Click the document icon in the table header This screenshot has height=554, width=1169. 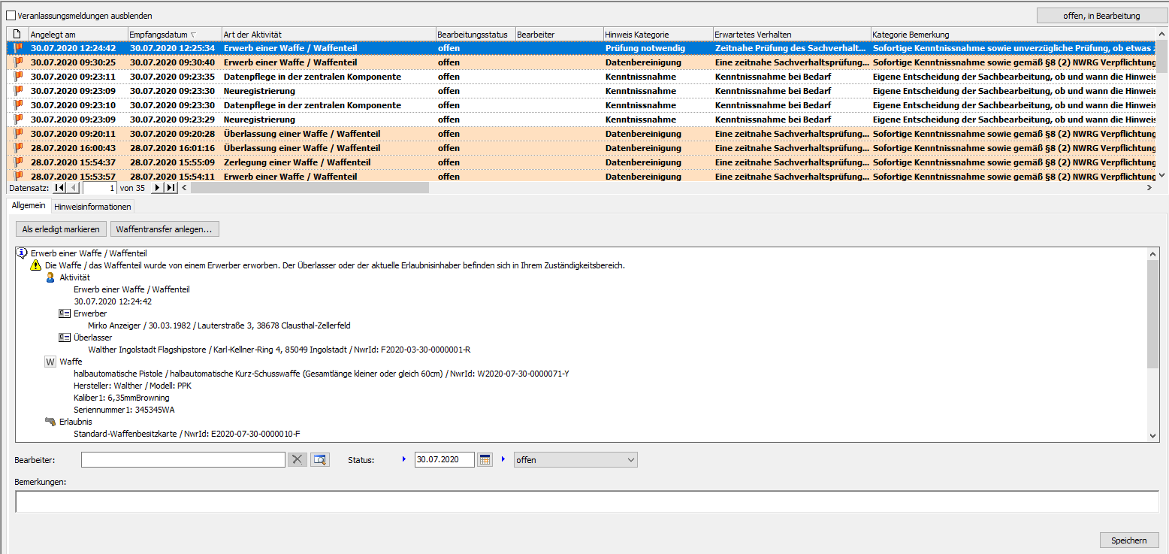(x=17, y=35)
